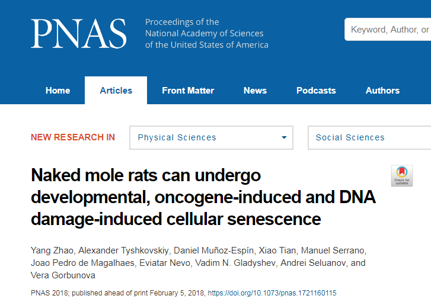
Task: Select the Physical Sciences combo box
Action: pyautogui.click(x=211, y=137)
